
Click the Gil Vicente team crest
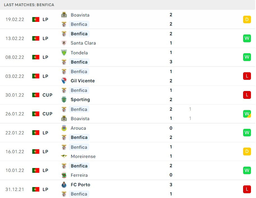[x=64, y=81]
